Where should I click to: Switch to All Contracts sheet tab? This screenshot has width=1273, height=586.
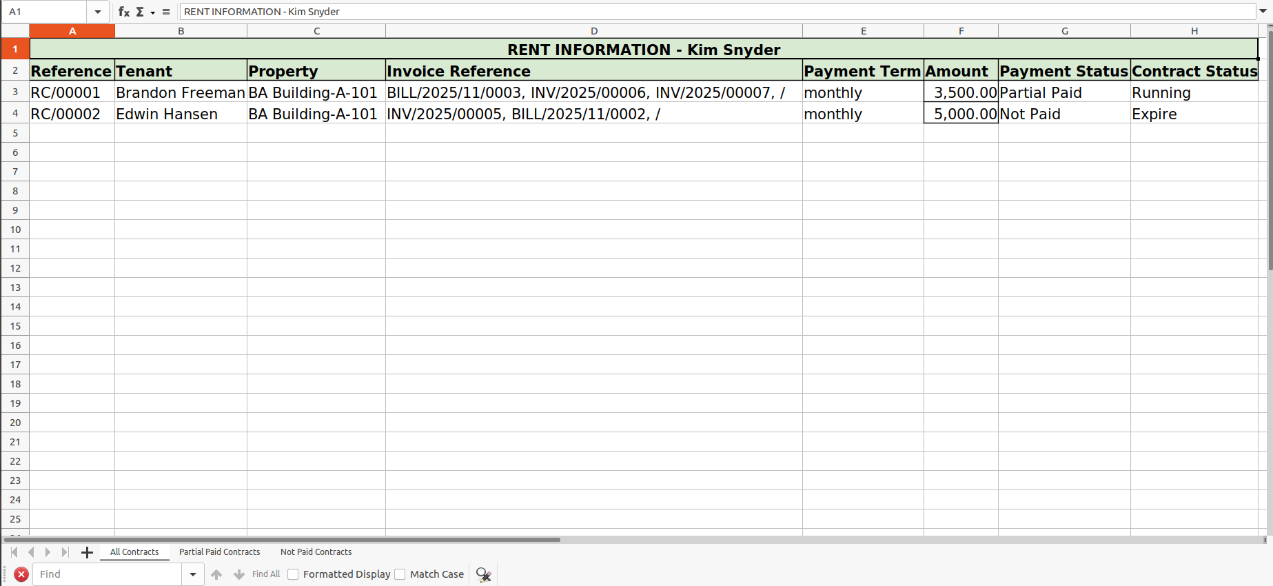point(134,552)
